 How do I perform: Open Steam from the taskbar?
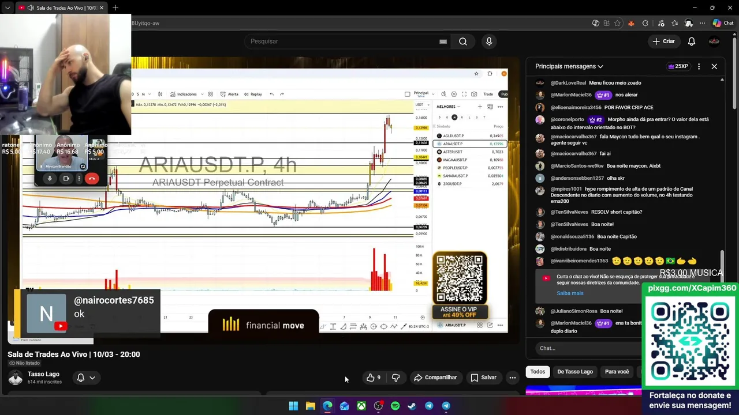tap(412, 406)
